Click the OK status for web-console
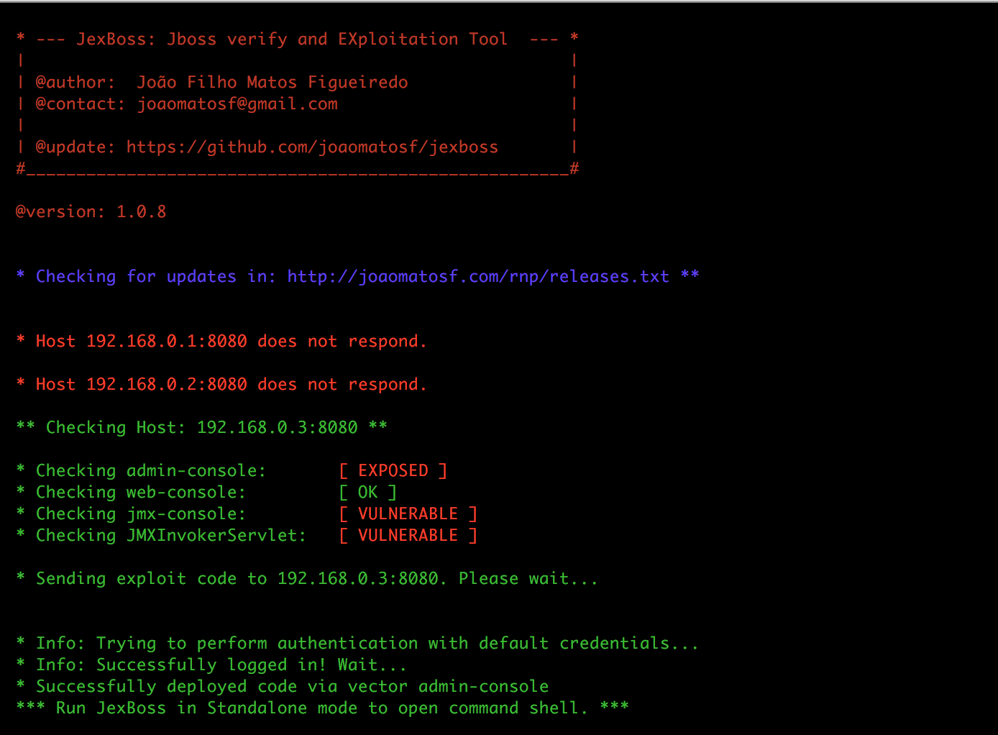Screen dimensions: 998x735 (367, 493)
